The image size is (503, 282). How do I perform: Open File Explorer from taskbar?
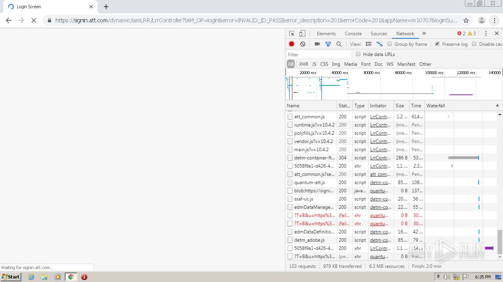44,277
